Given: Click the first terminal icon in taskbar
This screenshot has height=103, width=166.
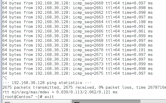Looking at the screenshot, I should [x=7, y=102].
